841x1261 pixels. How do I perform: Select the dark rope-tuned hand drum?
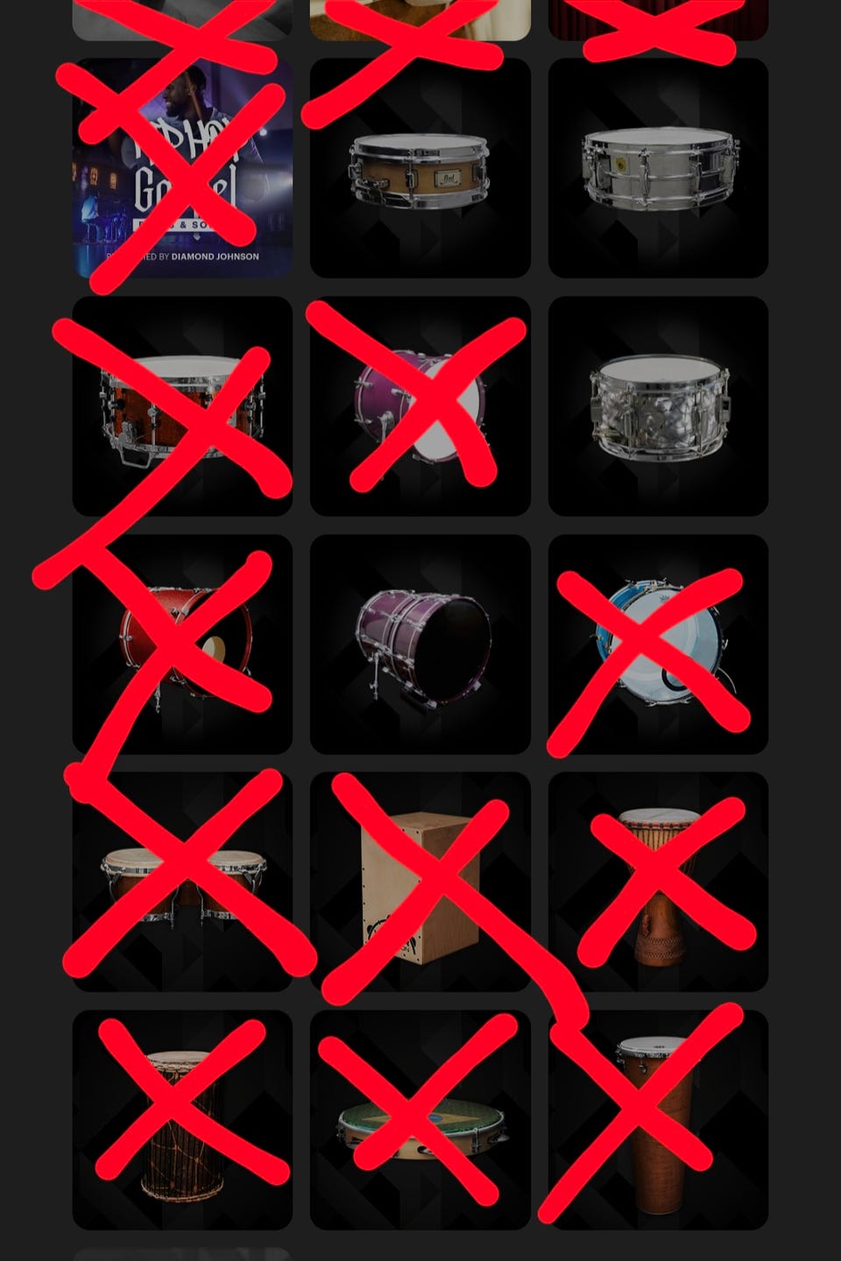click(182, 1120)
